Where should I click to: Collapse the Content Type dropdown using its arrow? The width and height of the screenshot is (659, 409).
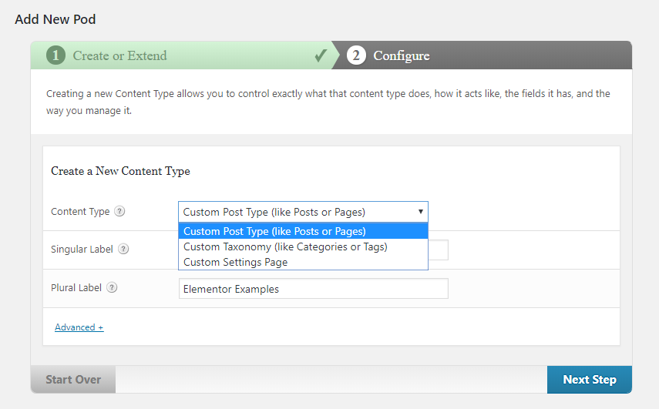click(420, 212)
